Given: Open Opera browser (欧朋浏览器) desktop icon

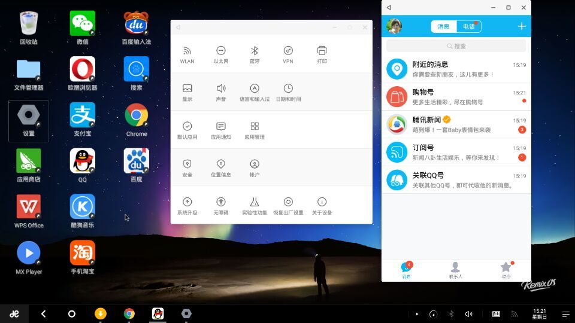Looking at the screenshot, I should click(x=83, y=74).
